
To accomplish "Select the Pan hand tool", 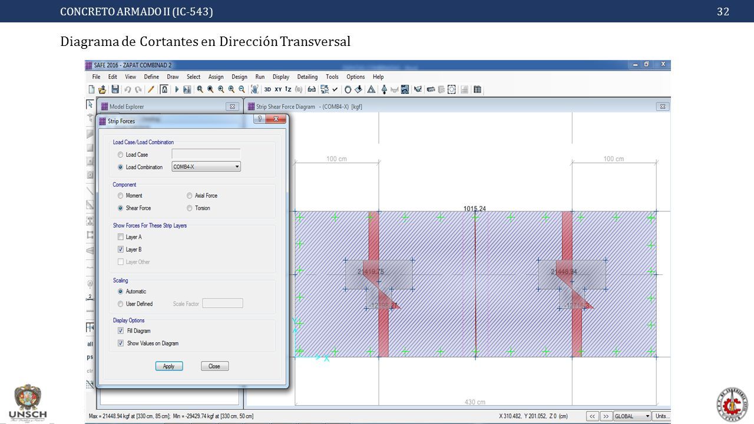I will pos(254,90).
